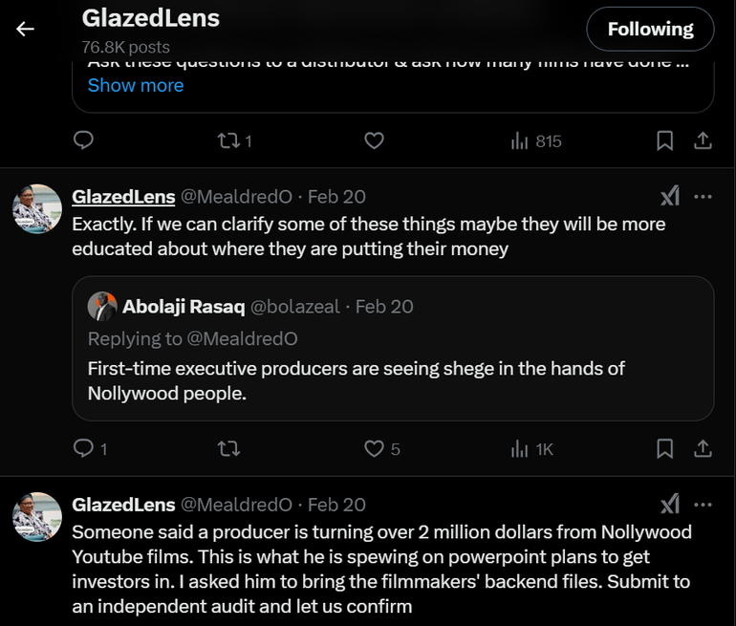Screen dimensions: 736x626
Task: Repost the post with 1 repost
Action: coord(229,140)
